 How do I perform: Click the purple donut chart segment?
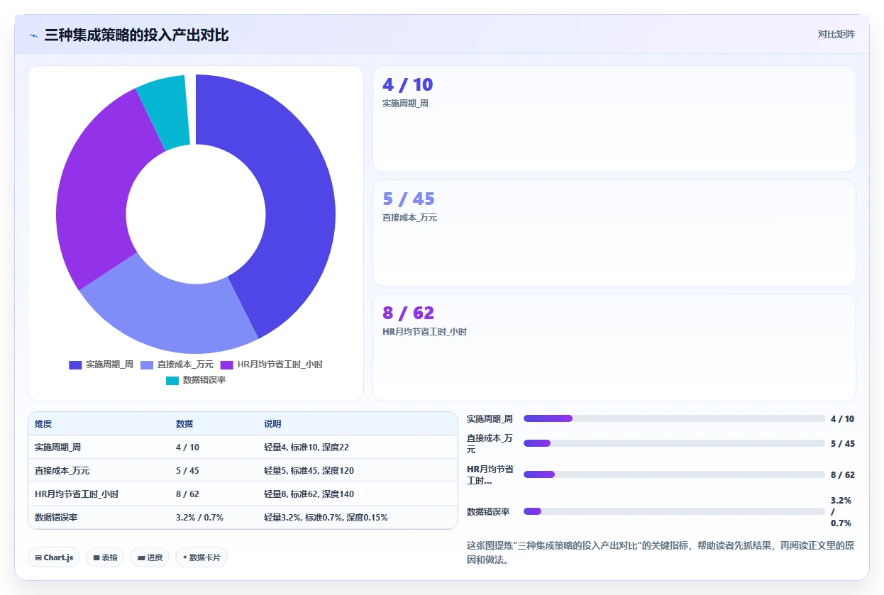click(x=99, y=184)
